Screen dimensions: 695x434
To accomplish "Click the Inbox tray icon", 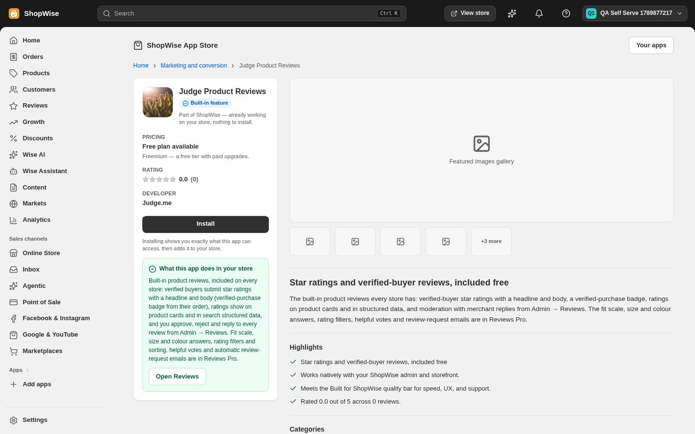I will (x=14, y=269).
